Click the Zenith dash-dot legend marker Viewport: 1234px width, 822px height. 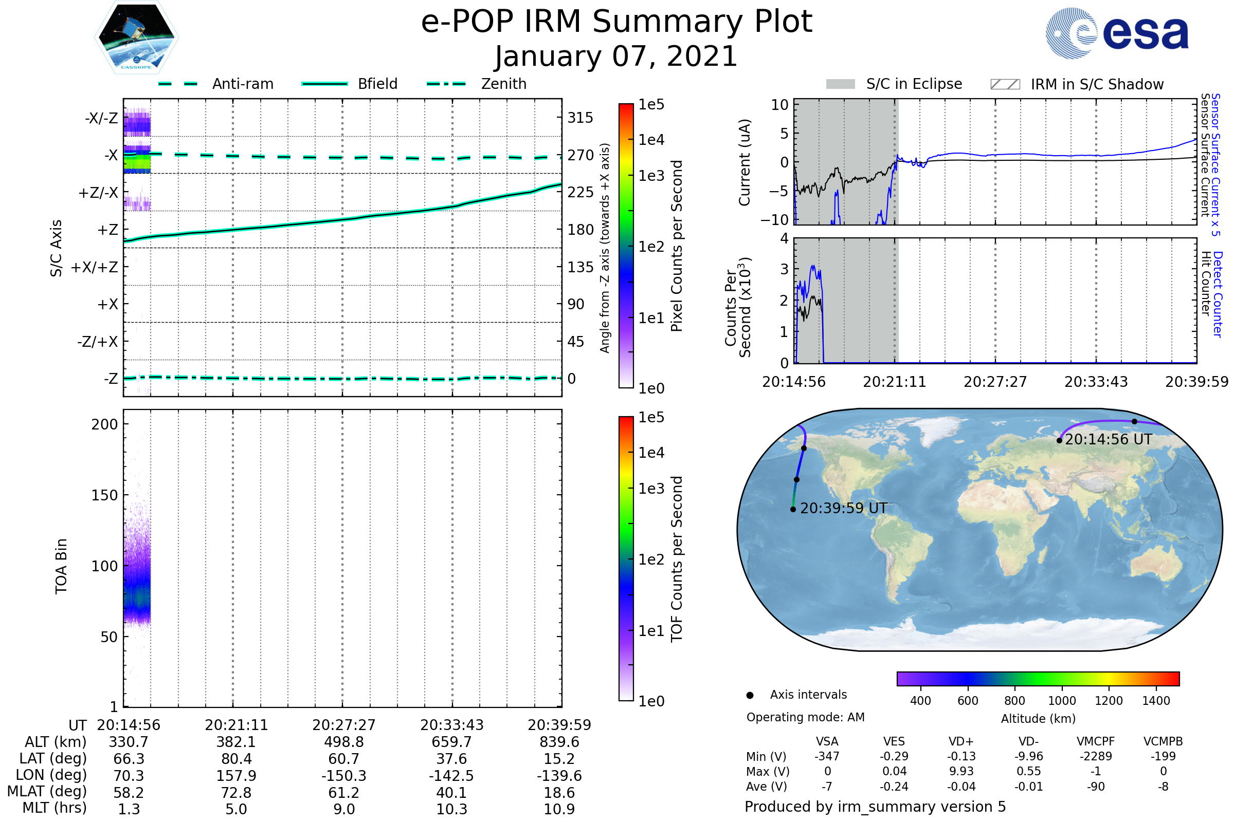pos(446,84)
